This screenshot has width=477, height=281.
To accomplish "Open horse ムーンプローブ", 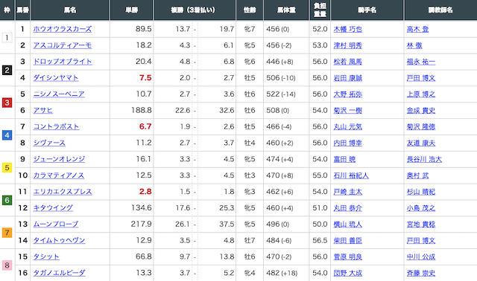I will click(x=56, y=225).
